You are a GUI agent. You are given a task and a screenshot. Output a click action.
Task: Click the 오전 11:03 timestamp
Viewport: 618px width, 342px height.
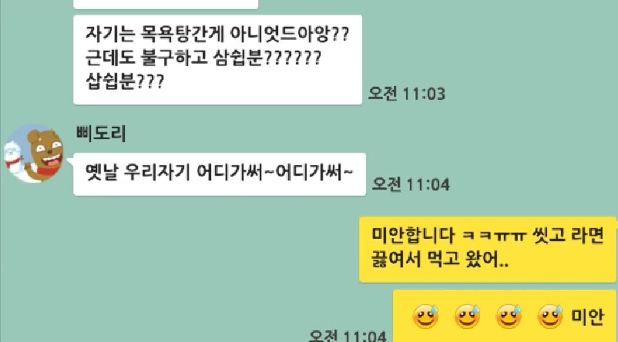pyautogui.click(x=407, y=94)
